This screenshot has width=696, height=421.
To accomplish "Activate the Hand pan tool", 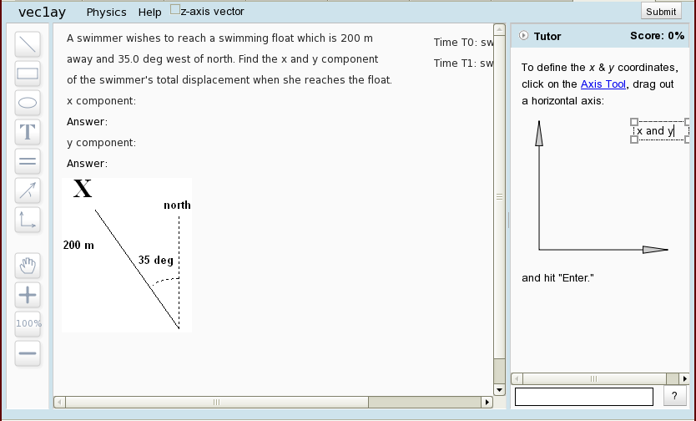I will tap(28, 266).
